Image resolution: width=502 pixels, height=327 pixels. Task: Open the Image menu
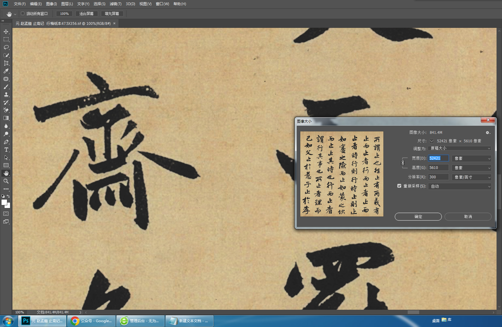coord(52,4)
